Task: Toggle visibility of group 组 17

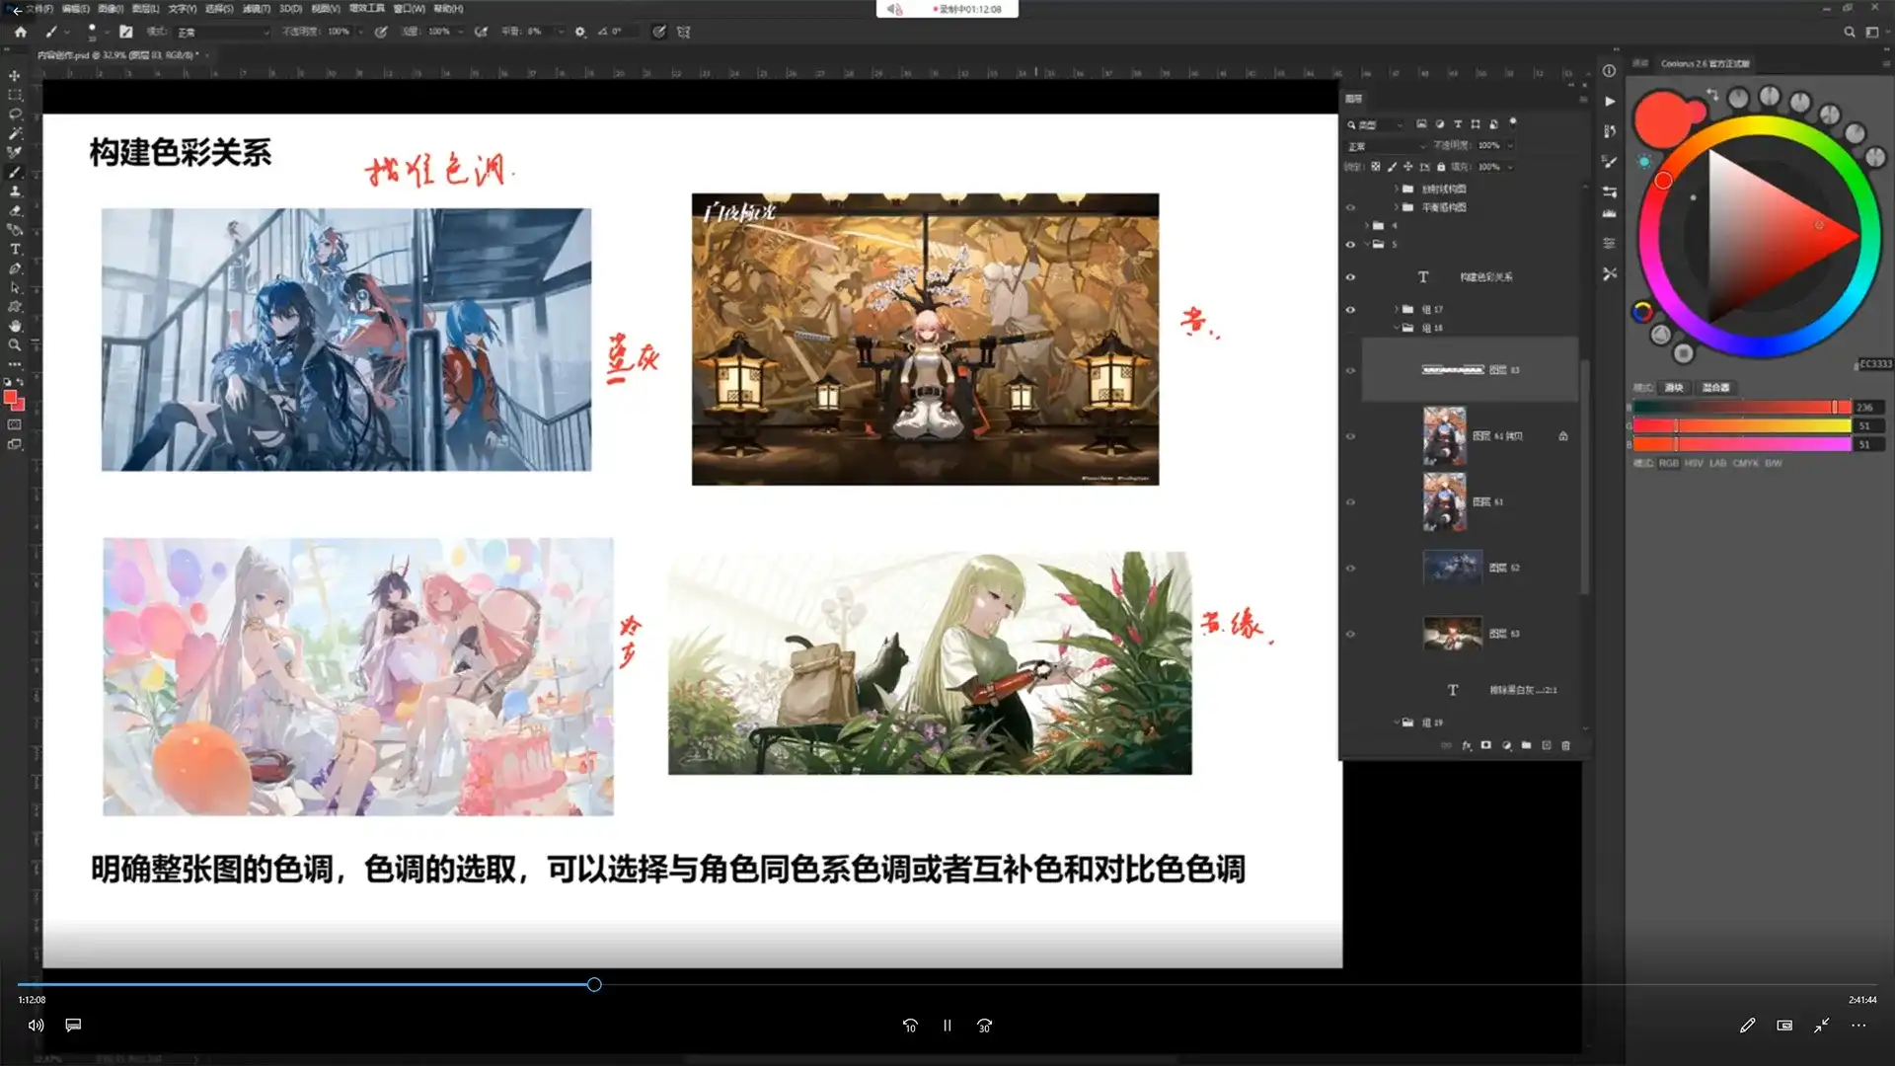Action: [x=1350, y=309]
